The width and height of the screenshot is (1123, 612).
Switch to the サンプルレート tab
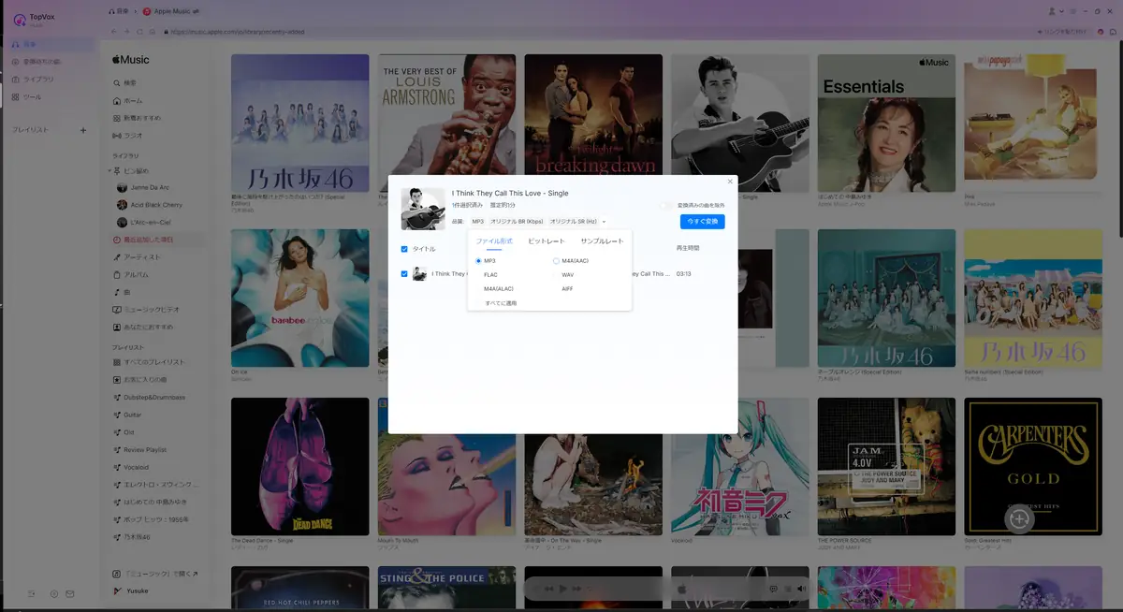click(602, 241)
